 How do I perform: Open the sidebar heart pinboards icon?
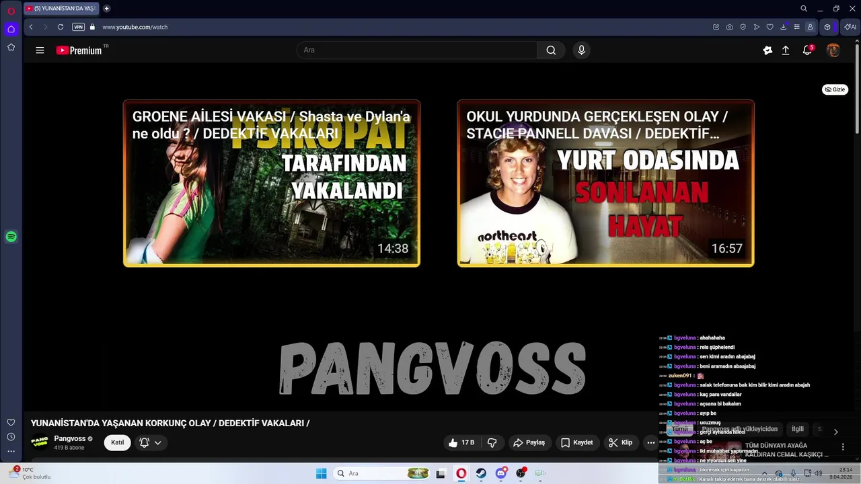(11, 422)
